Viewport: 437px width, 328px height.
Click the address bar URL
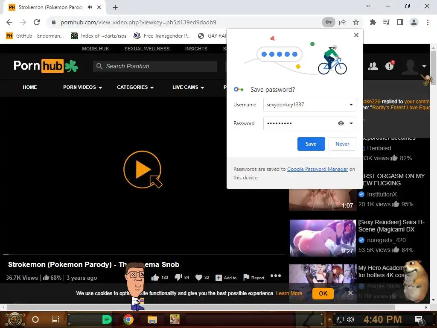138,22
